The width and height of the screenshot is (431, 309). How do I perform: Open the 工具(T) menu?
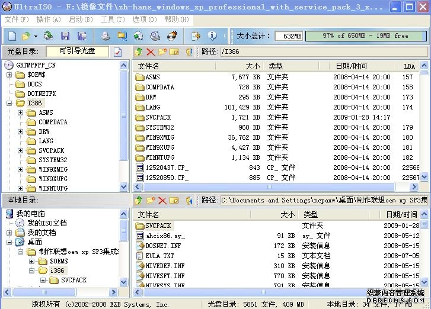113,20
